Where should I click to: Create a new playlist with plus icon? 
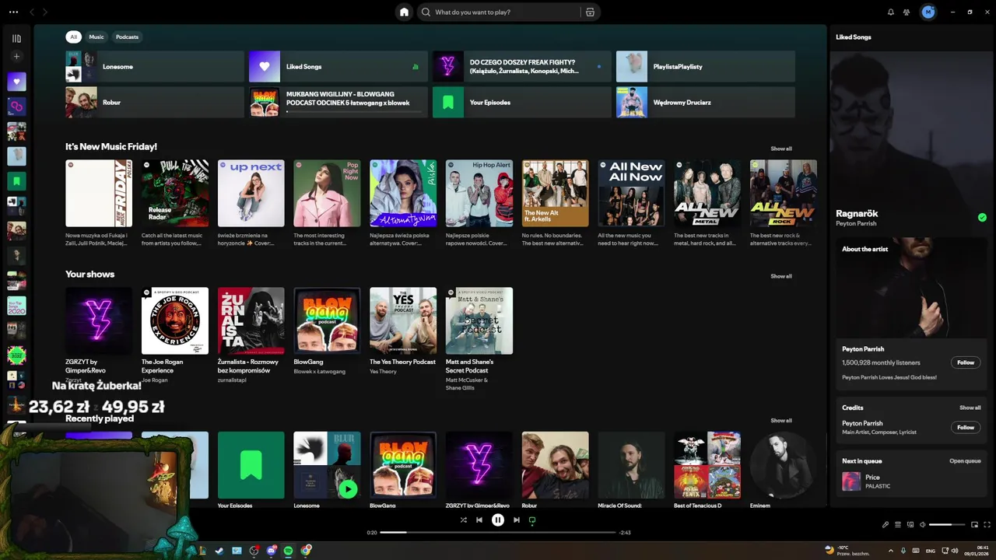(x=16, y=56)
